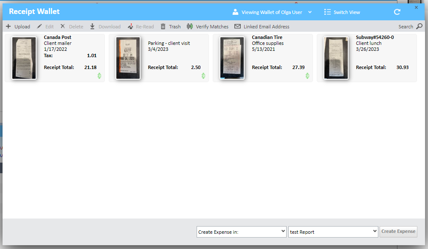This screenshot has height=249, width=428.
Task: Open Linked Email Address envelope
Action: point(237,27)
